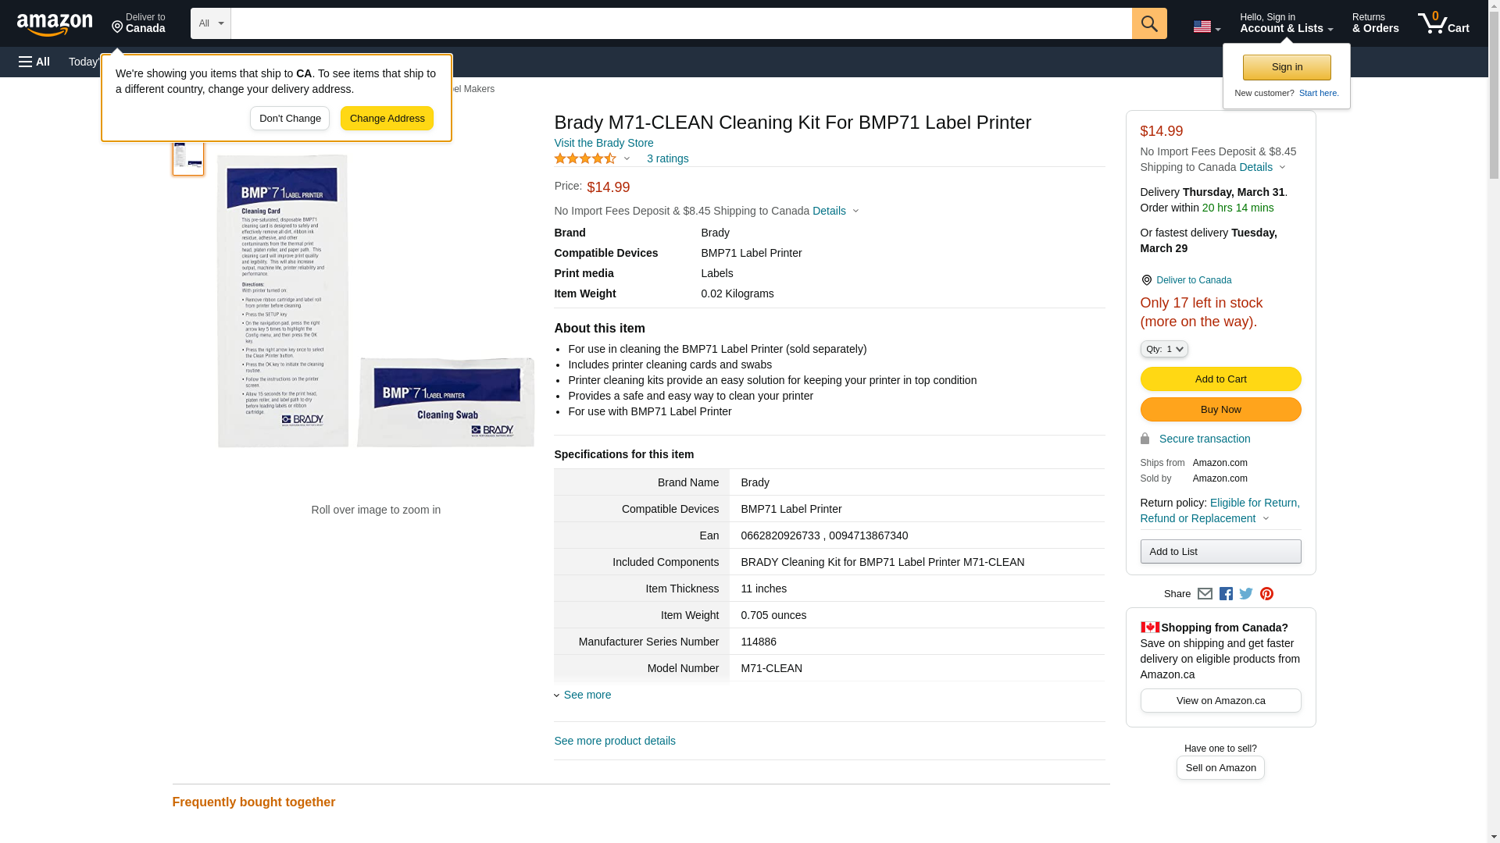Open the Account & Lists menu
1500x843 pixels.
click(x=1286, y=23)
